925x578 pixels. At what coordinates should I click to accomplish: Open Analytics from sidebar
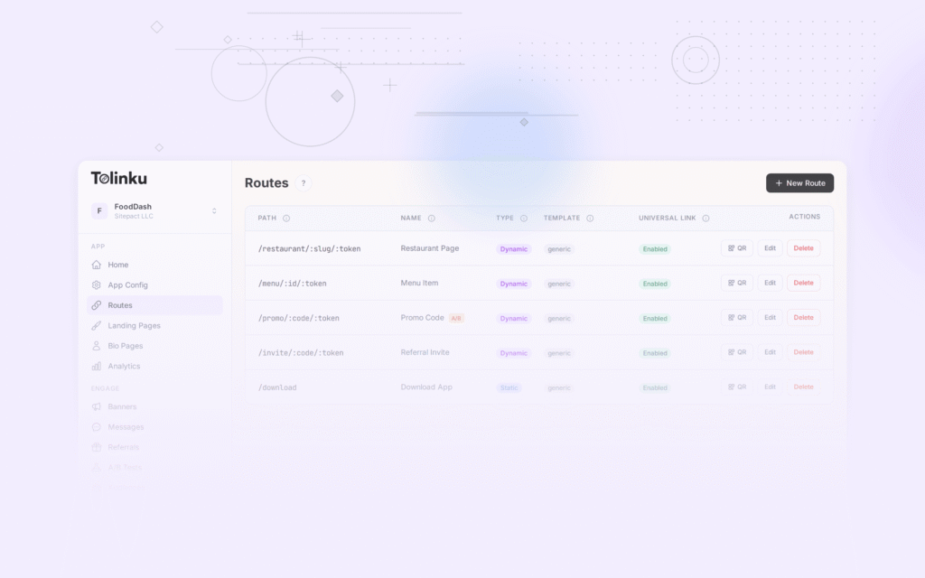(154, 366)
